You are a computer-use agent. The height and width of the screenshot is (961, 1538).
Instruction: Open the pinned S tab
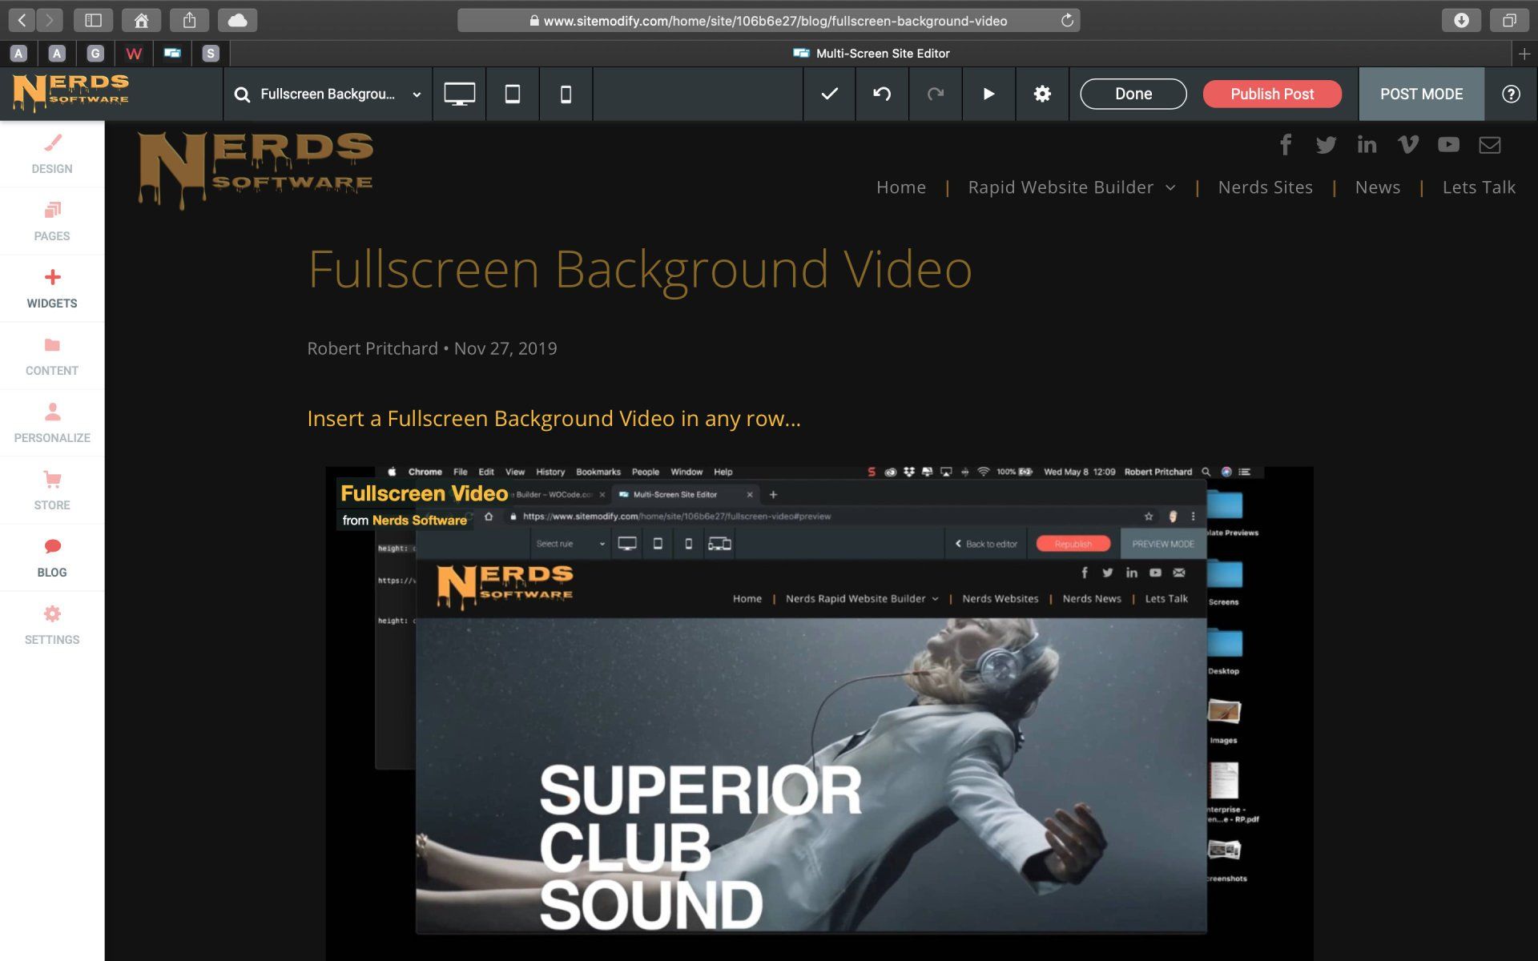tap(211, 54)
